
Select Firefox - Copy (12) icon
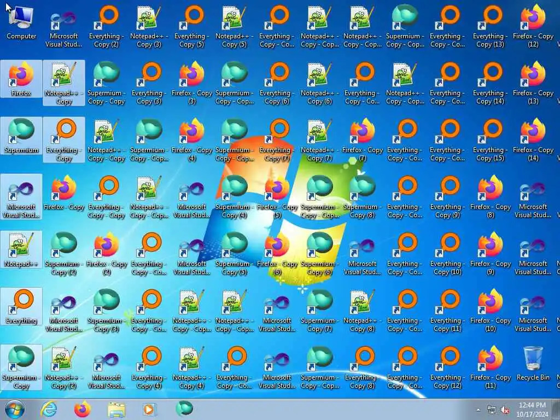tap(533, 26)
